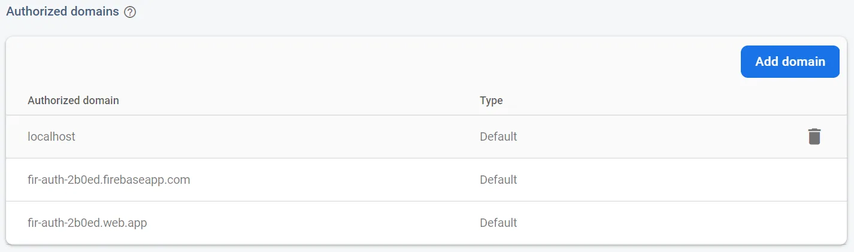Select the localhost domain name
Viewport: 854px width, 252px height.
point(52,136)
